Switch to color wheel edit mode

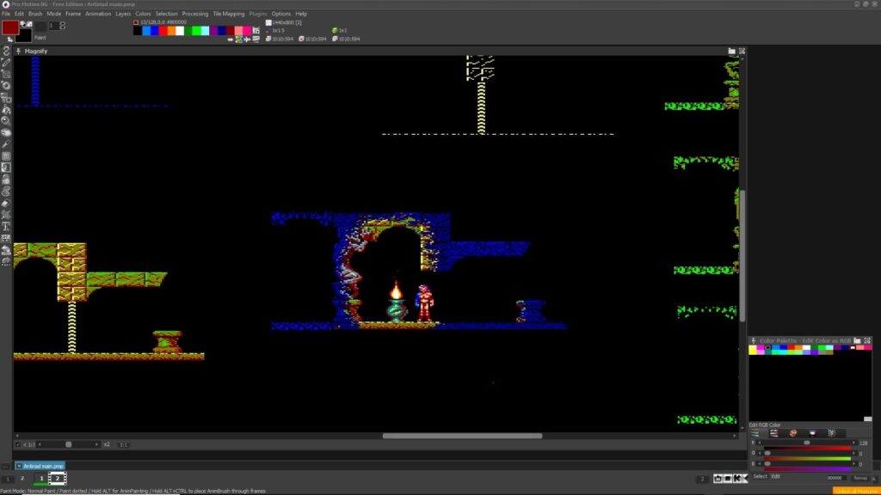point(792,433)
